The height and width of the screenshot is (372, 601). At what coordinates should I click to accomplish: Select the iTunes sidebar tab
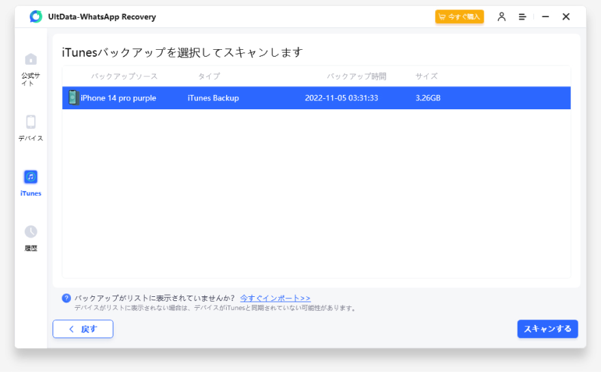click(x=31, y=184)
